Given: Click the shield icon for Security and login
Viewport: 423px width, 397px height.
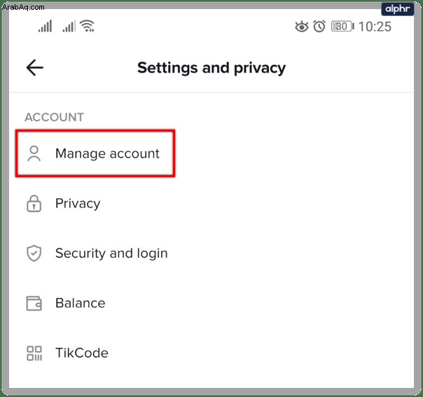Looking at the screenshot, I should (34, 253).
